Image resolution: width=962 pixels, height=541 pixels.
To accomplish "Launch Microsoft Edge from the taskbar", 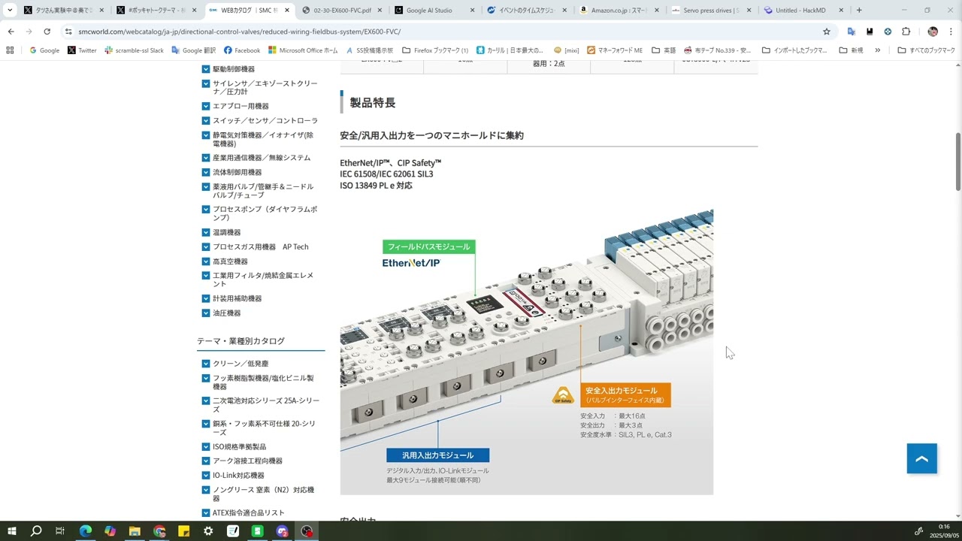I will coord(86,531).
